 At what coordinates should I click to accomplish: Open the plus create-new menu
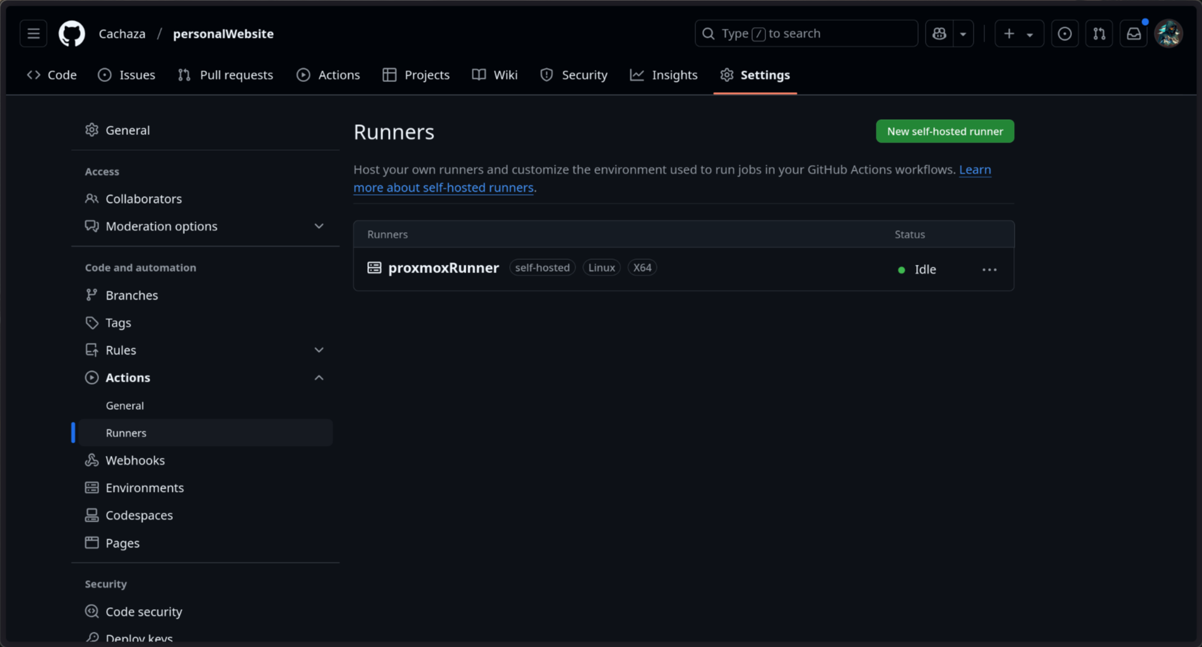1018,33
